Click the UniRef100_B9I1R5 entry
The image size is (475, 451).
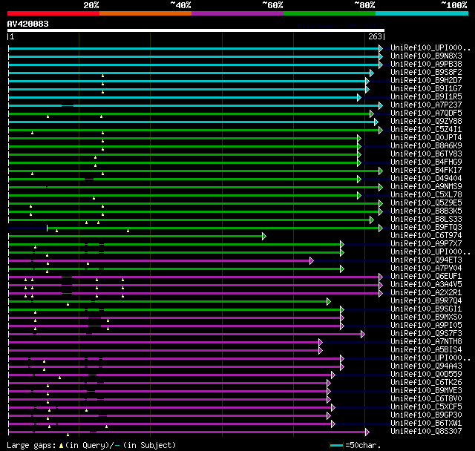[426, 97]
